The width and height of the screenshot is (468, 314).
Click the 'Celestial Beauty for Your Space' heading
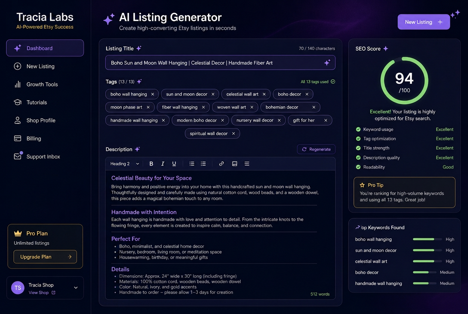pyautogui.click(x=151, y=178)
